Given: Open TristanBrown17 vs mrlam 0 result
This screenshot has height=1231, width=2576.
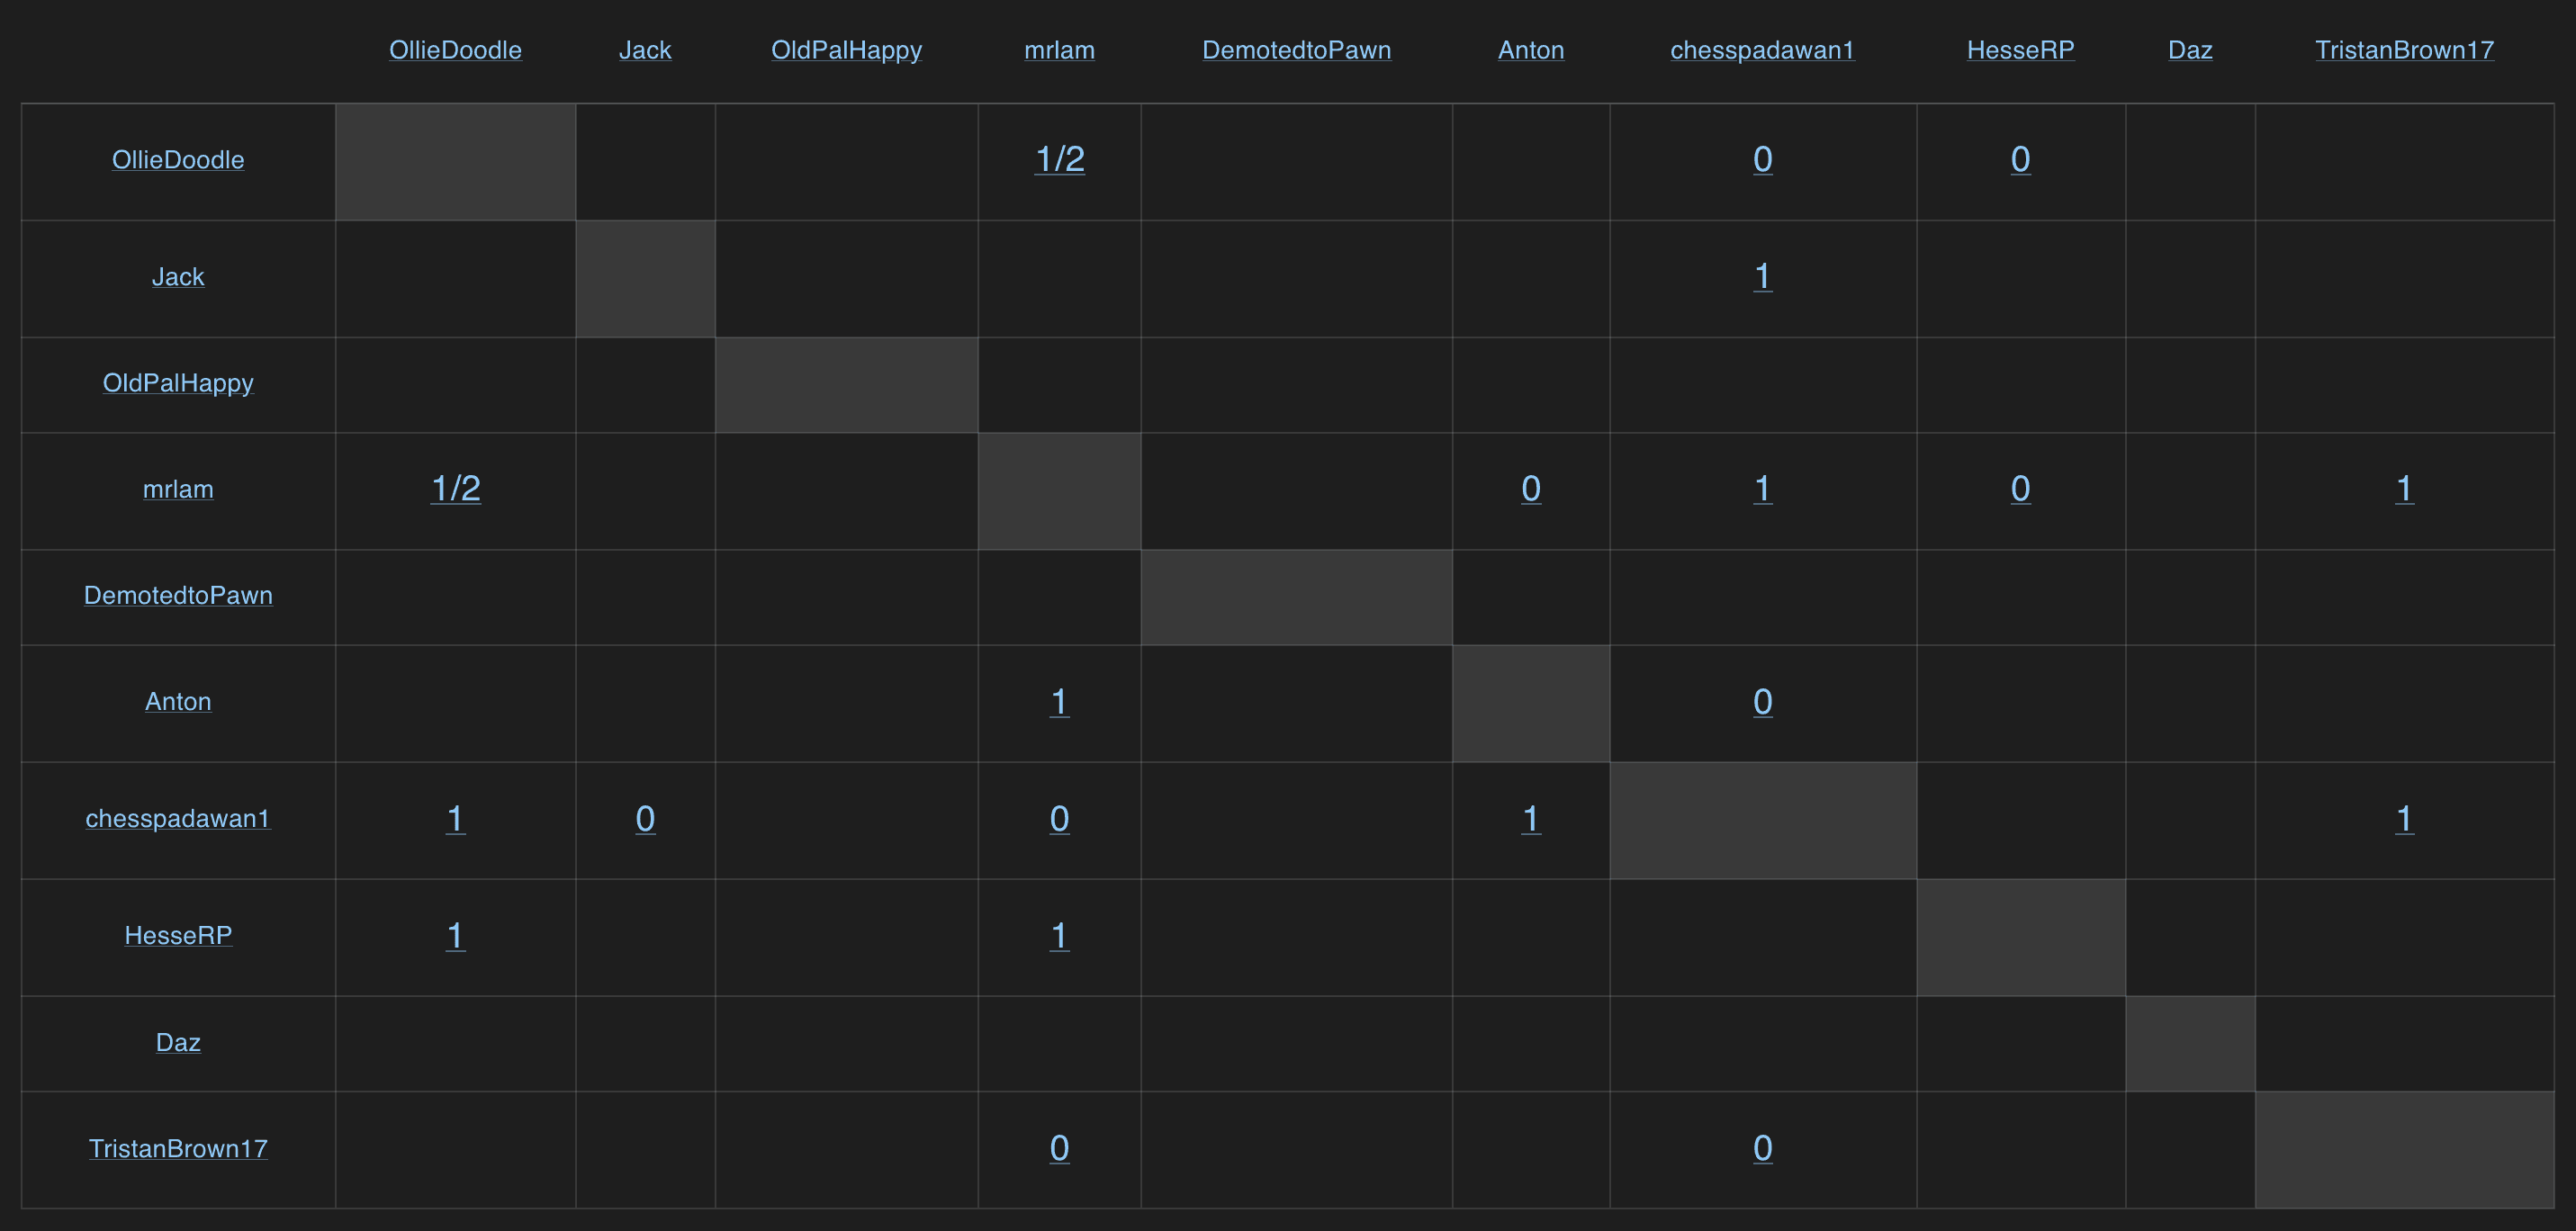Looking at the screenshot, I should click(1059, 1147).
